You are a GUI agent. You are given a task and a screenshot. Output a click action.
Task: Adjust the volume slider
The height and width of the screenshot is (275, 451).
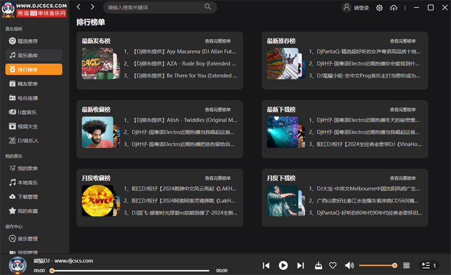378,265
